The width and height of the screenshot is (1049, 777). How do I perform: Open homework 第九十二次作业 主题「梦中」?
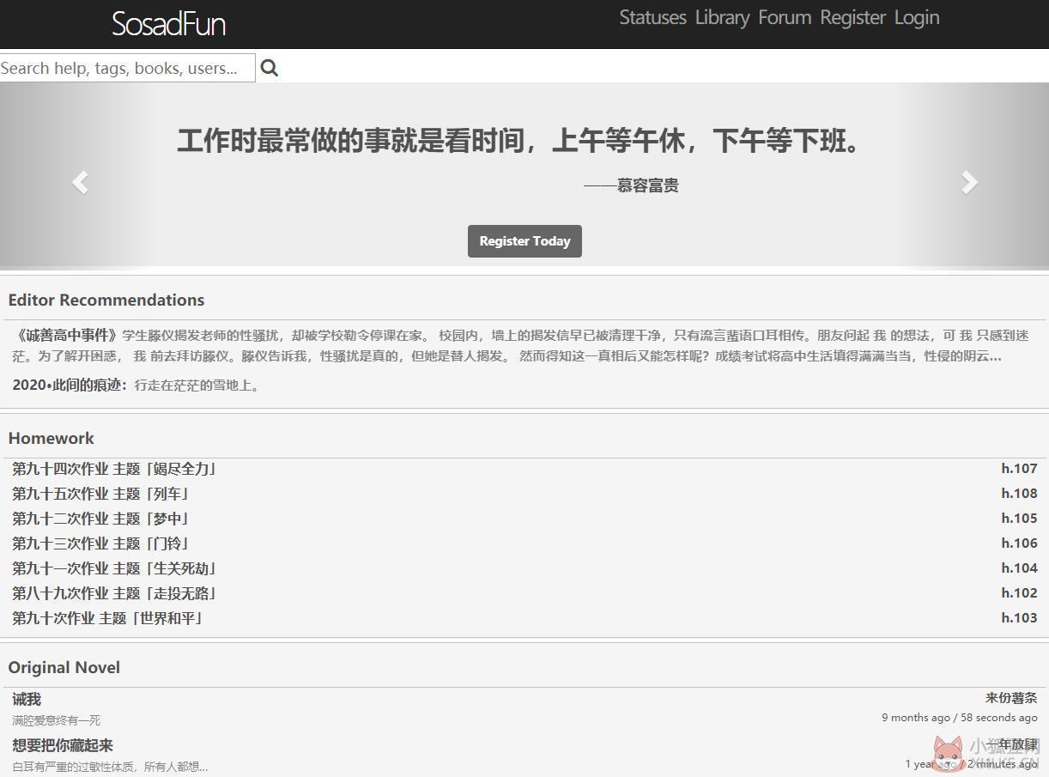coord(101,519)
